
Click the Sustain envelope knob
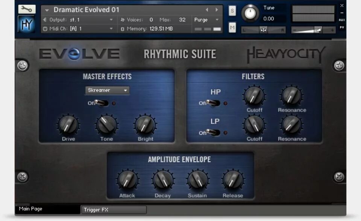[198, 180]
